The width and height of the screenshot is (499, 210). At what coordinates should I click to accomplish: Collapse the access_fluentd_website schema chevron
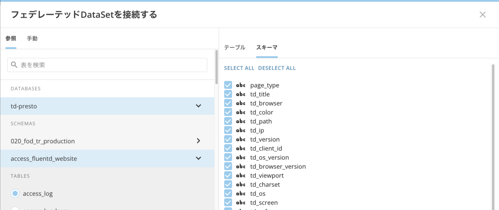[198, 158]
